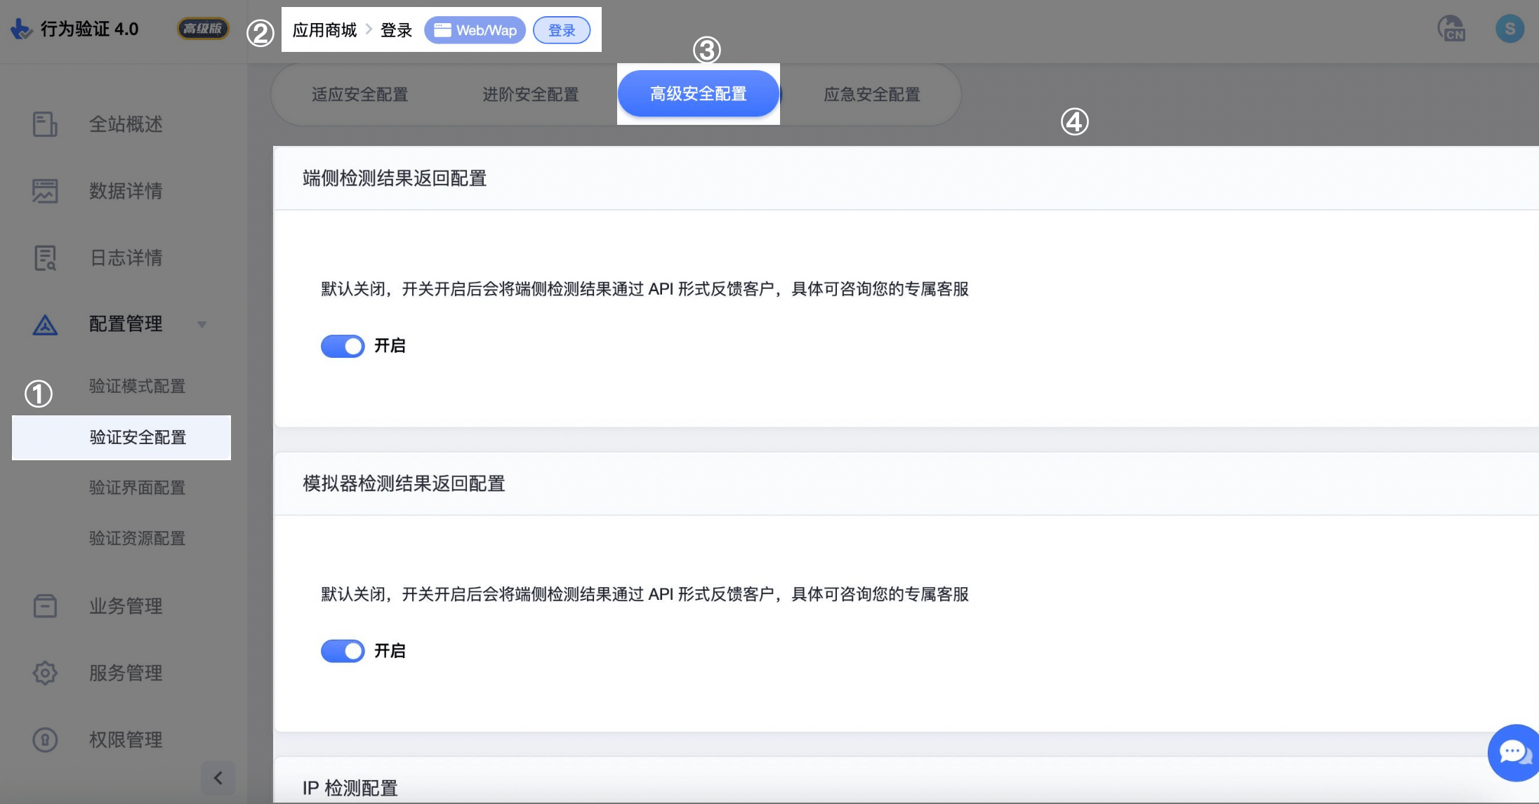The width and height of the screenshot is (1539, 804).
Task: Select the 业务管理 briefcase icon
Action: tap(44, 605)
